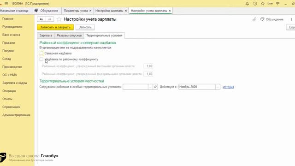
Task: Open territorial conditions item open icon
Action: [155, 87]
